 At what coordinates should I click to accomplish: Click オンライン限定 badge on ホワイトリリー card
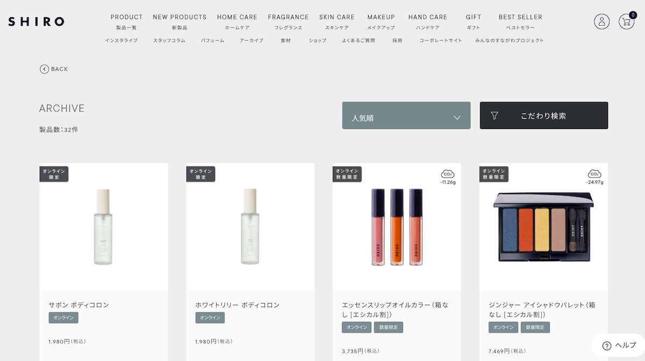point(201,174)
